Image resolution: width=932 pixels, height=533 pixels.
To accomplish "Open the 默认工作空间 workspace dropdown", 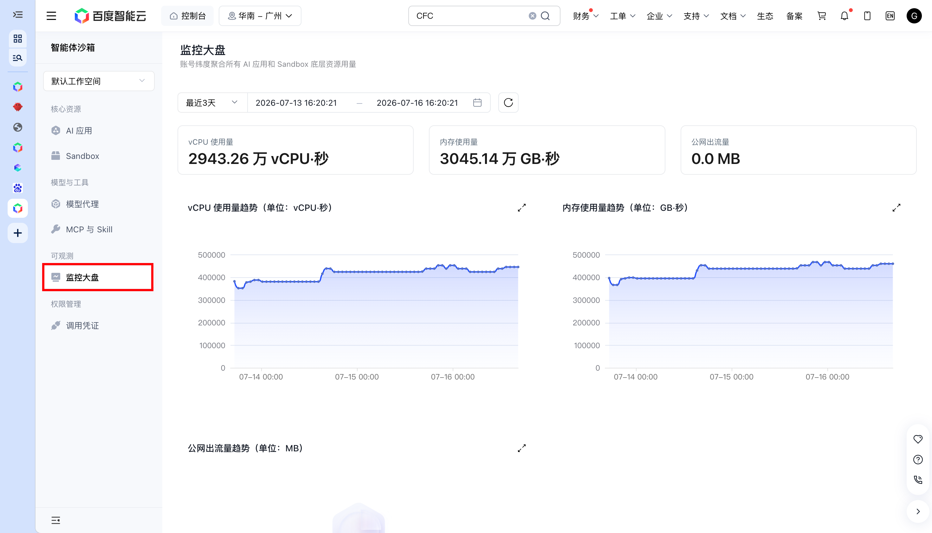I will click(99, 81).
